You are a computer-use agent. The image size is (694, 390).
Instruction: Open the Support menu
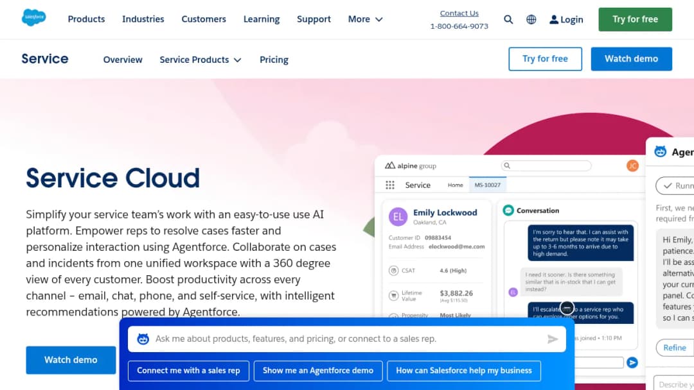(314, 19)
